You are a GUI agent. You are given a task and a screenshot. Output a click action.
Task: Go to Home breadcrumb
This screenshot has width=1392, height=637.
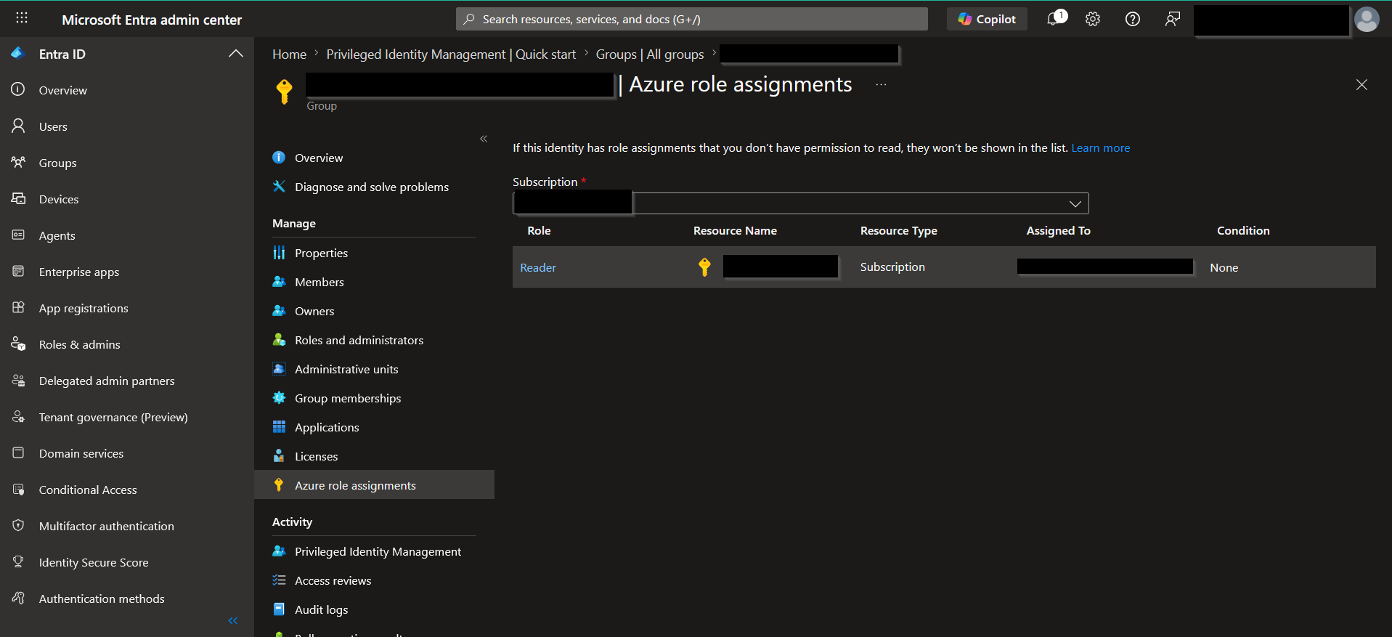pos(289,54)
